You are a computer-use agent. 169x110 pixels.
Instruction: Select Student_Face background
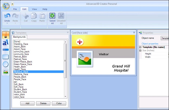pyautogui.click(x=38, y=92)
